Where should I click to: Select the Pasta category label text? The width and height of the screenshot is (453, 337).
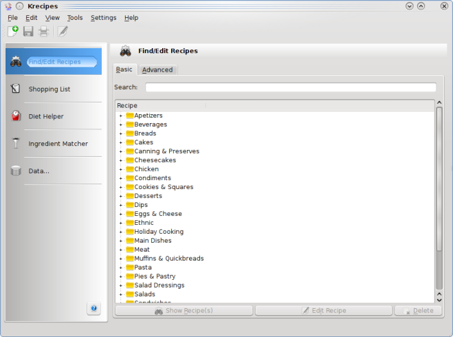point(143,268)
